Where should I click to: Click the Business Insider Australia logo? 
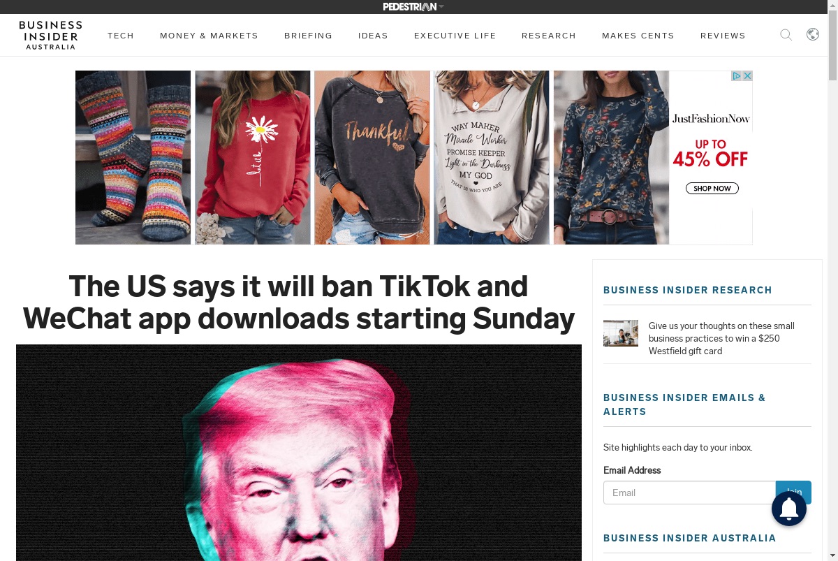pyautogui.click(x=50, y=35)
